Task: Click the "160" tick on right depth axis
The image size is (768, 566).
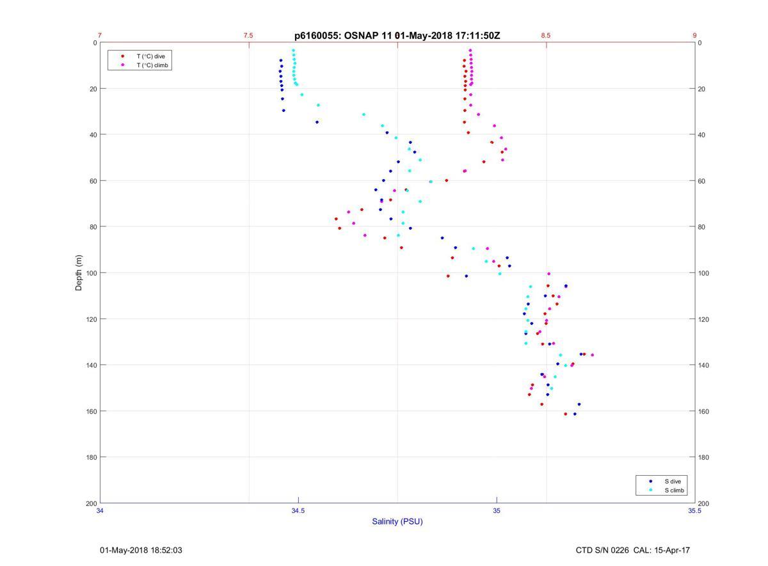Action: click(703, 411)
